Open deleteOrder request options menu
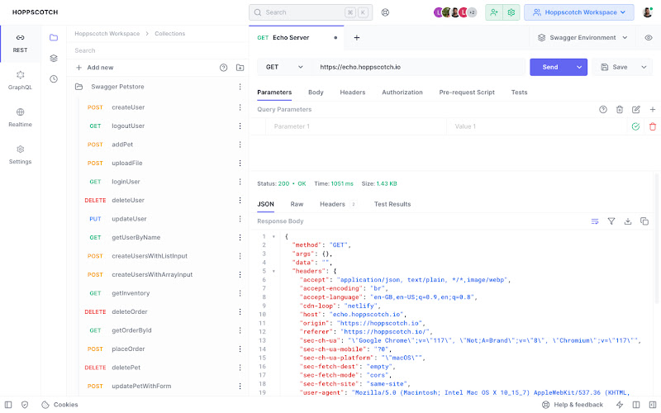661x413 pixels. (x=240, y=311)
